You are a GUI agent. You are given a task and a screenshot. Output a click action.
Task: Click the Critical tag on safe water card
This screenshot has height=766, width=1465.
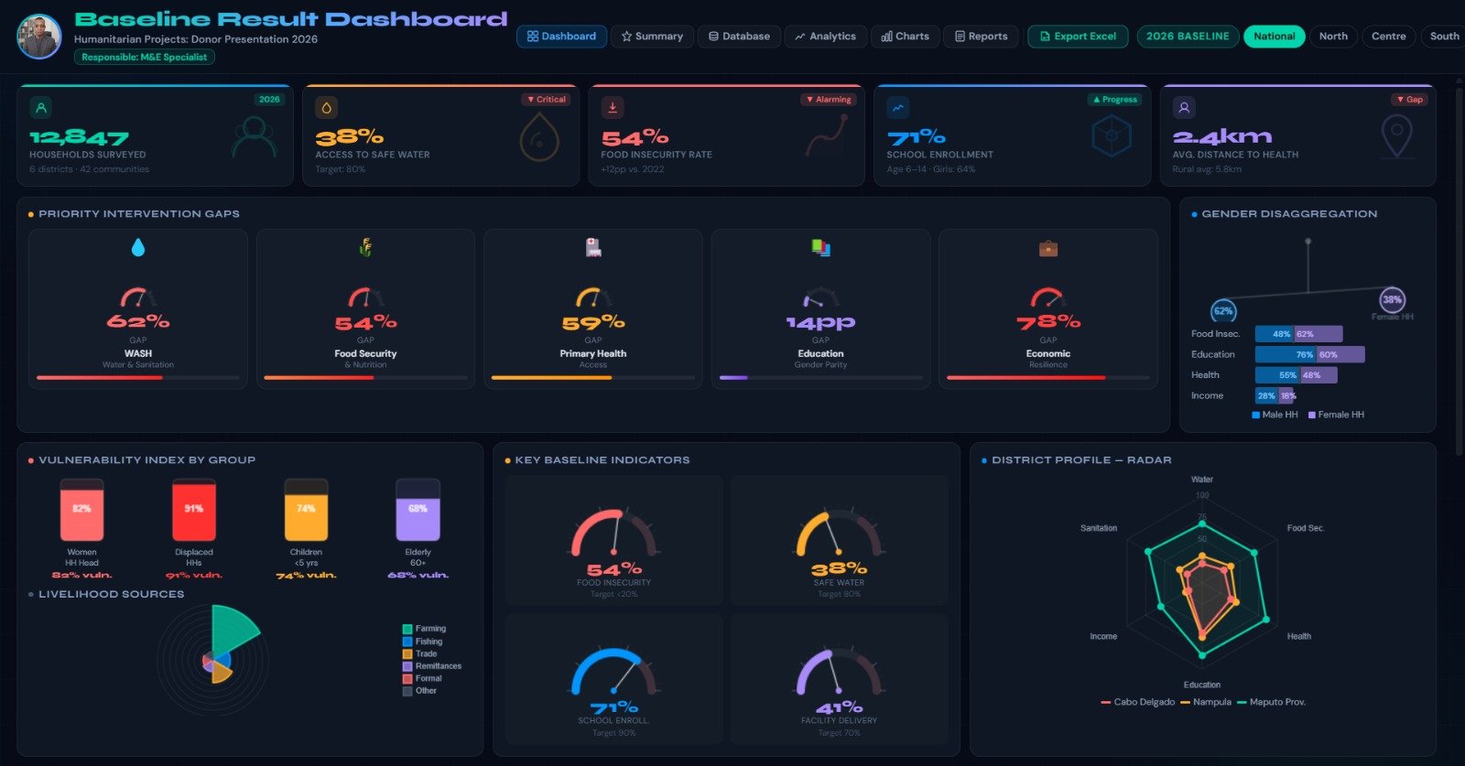(x=546, y=99)
